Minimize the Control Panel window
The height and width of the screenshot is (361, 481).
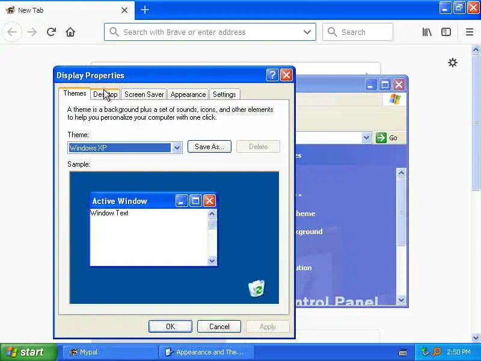point(370,84)
